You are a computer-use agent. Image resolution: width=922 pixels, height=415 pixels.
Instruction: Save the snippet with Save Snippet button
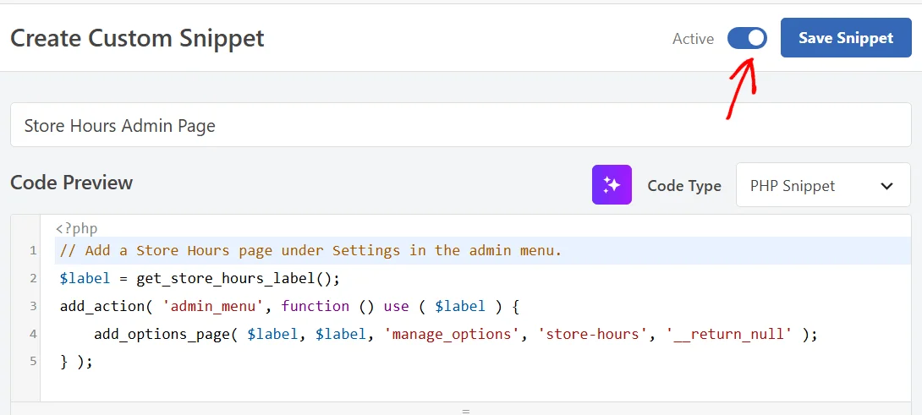click(x=846, y=38)
